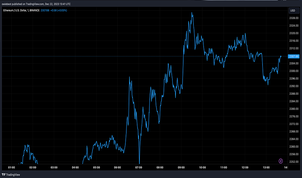
Task: Select the 01:00 time axis label
Action: 12,167
